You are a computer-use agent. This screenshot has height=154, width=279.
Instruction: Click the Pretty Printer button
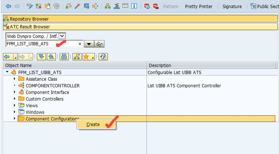(198, 6)
